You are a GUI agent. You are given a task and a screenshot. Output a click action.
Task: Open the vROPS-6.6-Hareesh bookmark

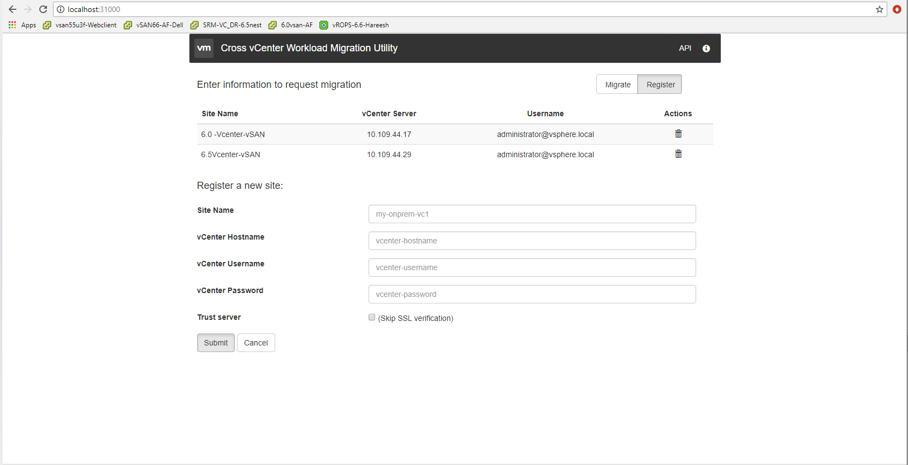click(x=354, y=25)
